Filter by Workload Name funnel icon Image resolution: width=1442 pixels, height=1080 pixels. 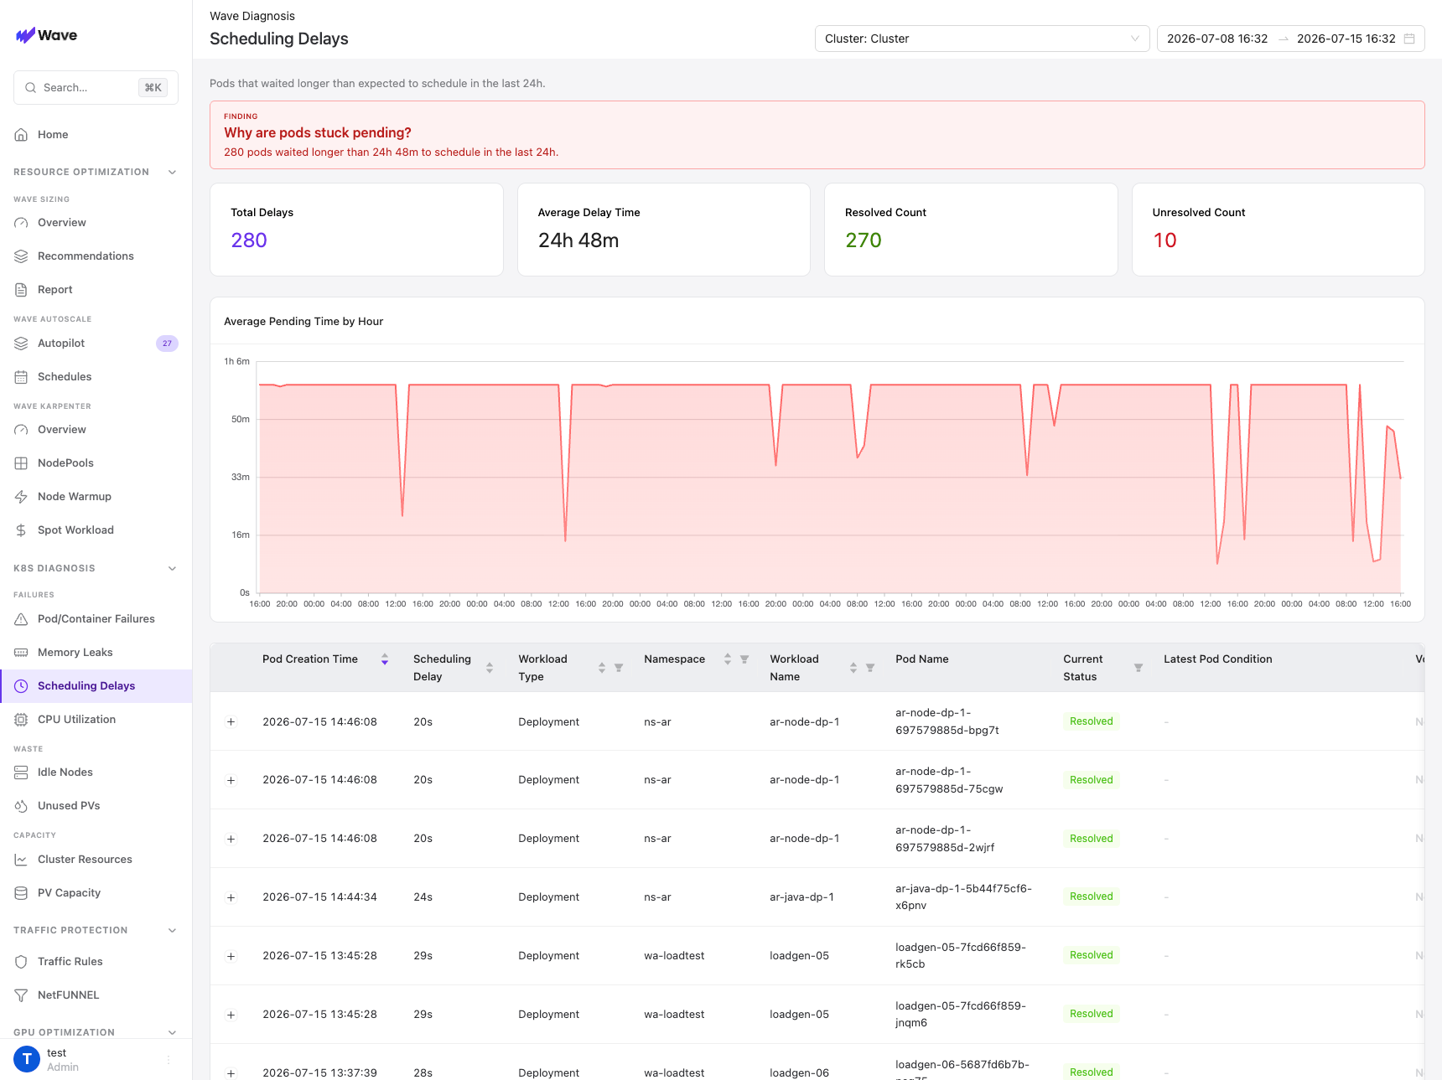[870, 668]
